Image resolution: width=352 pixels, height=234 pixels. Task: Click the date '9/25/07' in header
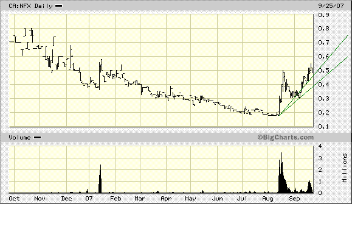click(x=331, y=6)
